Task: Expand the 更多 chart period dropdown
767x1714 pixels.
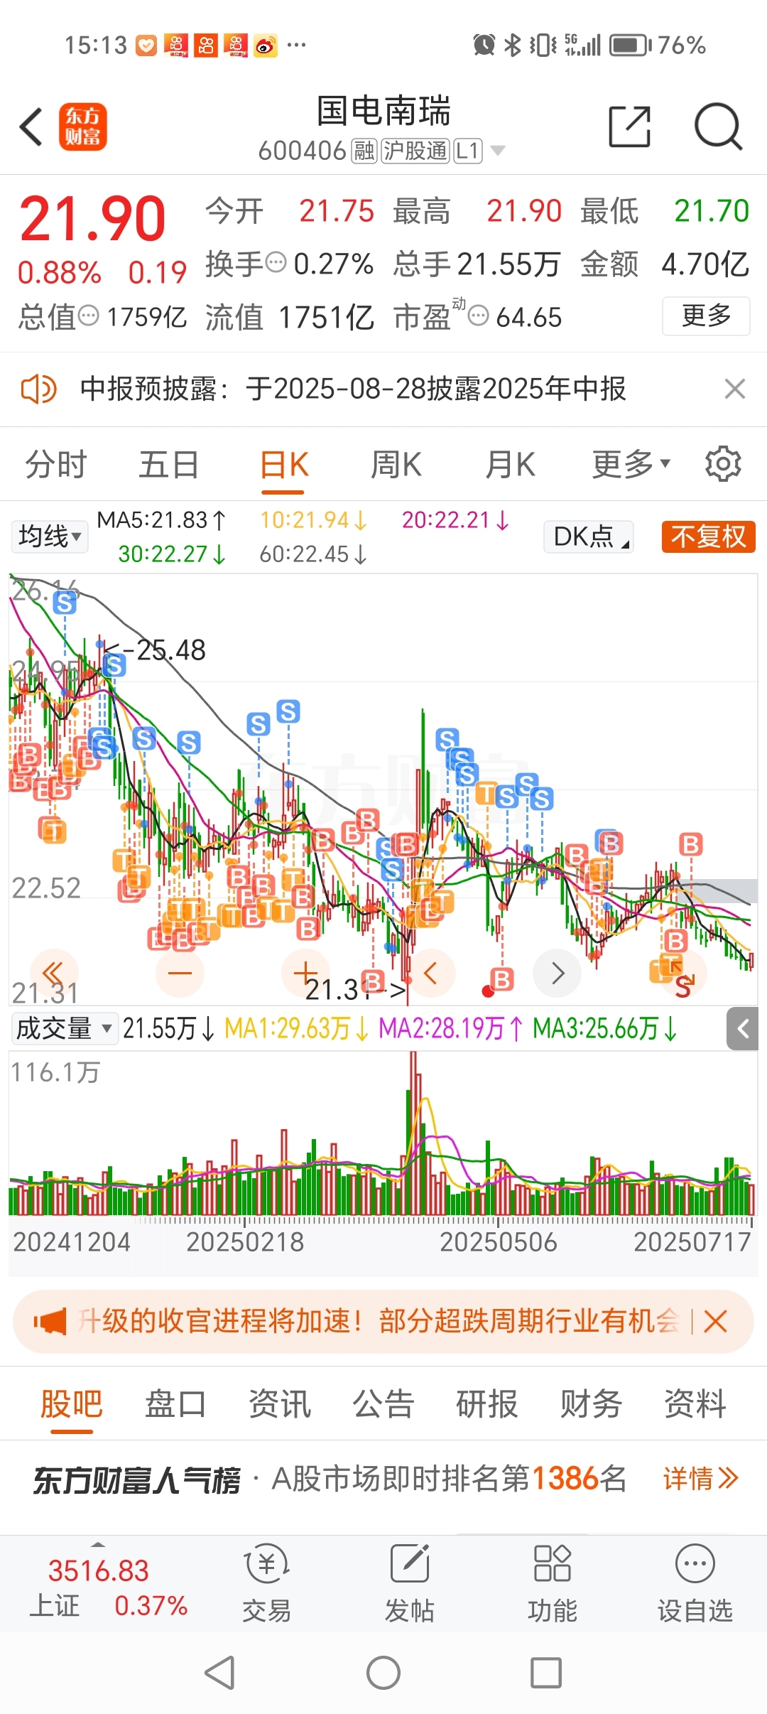Action: click(x=631, y=465)
